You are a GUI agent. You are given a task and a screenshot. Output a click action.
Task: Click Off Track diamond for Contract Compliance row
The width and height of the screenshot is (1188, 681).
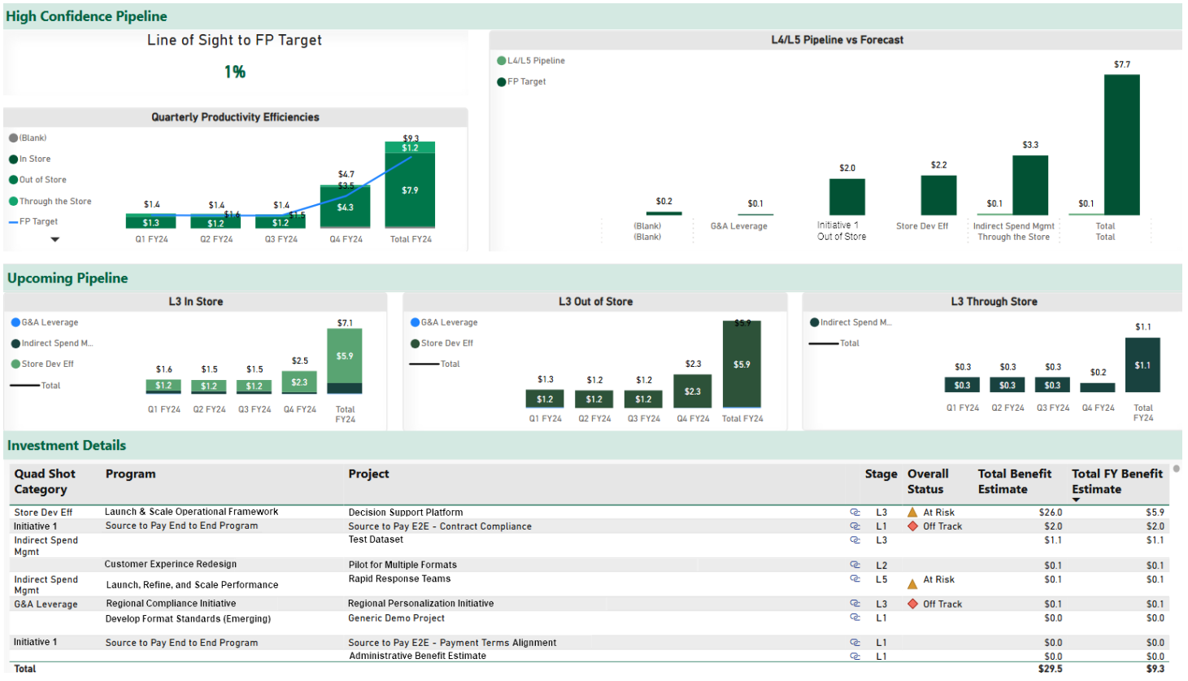coord(912,526)
